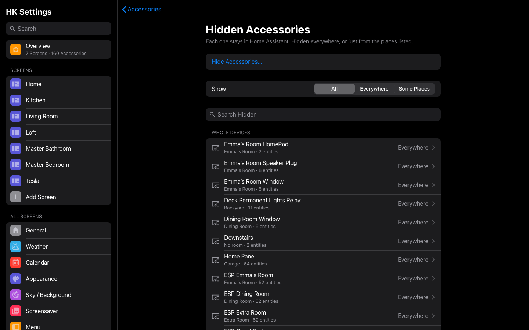
Task: Select the Kitchen screen icon
Action: 16,100
